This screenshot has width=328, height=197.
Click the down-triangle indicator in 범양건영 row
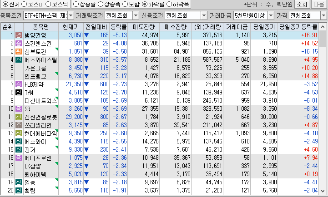point(86,35)
